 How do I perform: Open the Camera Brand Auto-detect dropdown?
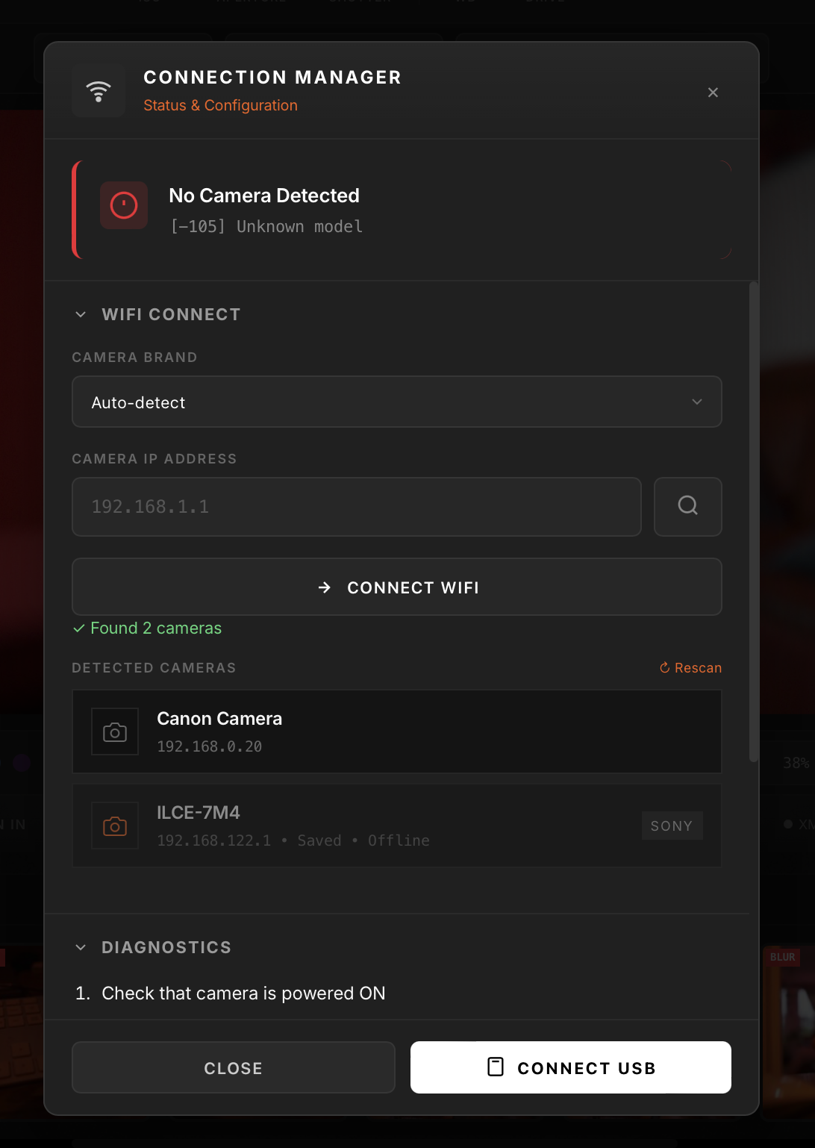point(397,402)
